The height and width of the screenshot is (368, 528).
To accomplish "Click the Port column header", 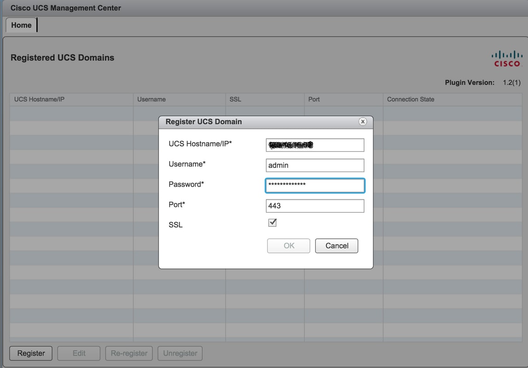I will tap(344, 99).
